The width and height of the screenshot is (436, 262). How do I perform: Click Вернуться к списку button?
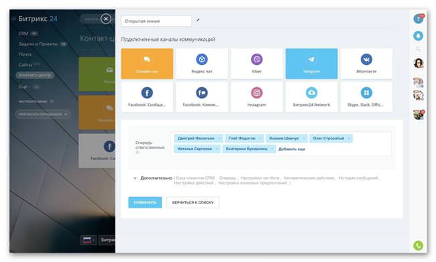[x=193, y=202]
